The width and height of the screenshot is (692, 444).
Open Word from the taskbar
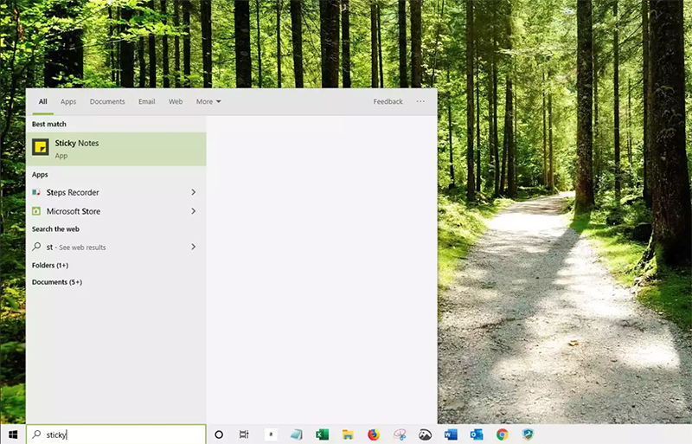click(451, 434)
